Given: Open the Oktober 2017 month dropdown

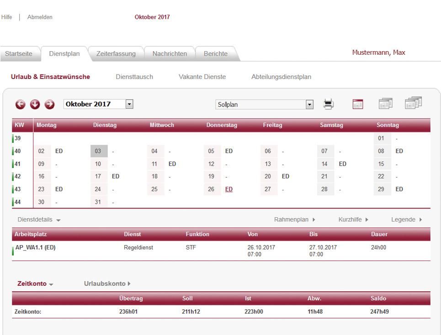Looking at the screenshot, I should [129, 104].
